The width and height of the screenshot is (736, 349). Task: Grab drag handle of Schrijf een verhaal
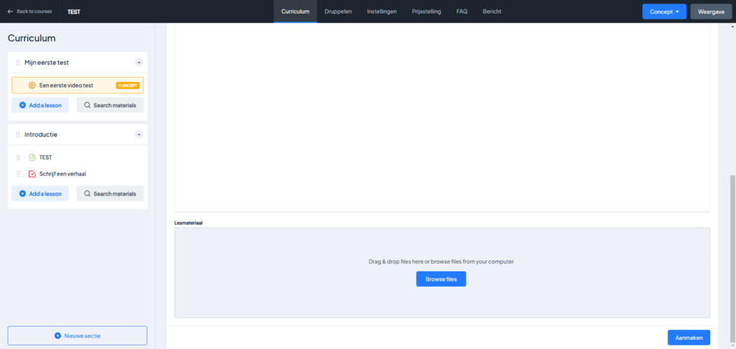[x=18, y=174]
